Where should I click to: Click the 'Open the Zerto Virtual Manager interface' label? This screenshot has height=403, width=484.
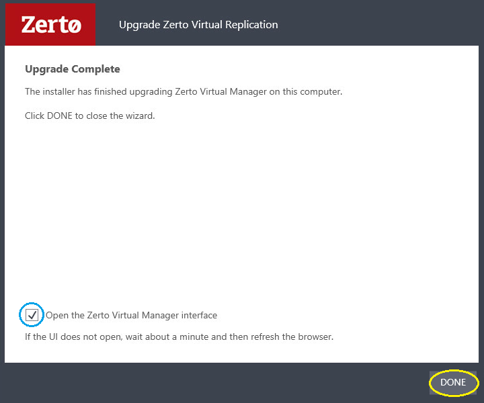[132, 315]
